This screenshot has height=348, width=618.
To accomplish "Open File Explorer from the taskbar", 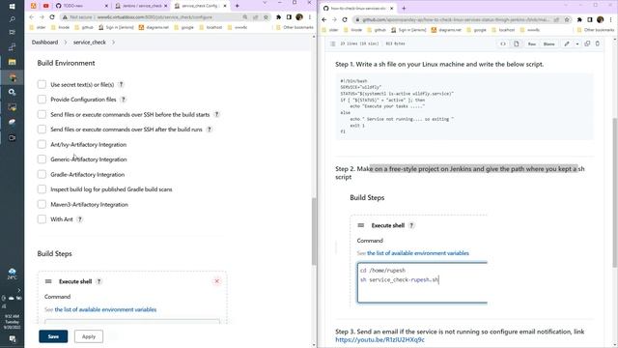I will [12, 62].
